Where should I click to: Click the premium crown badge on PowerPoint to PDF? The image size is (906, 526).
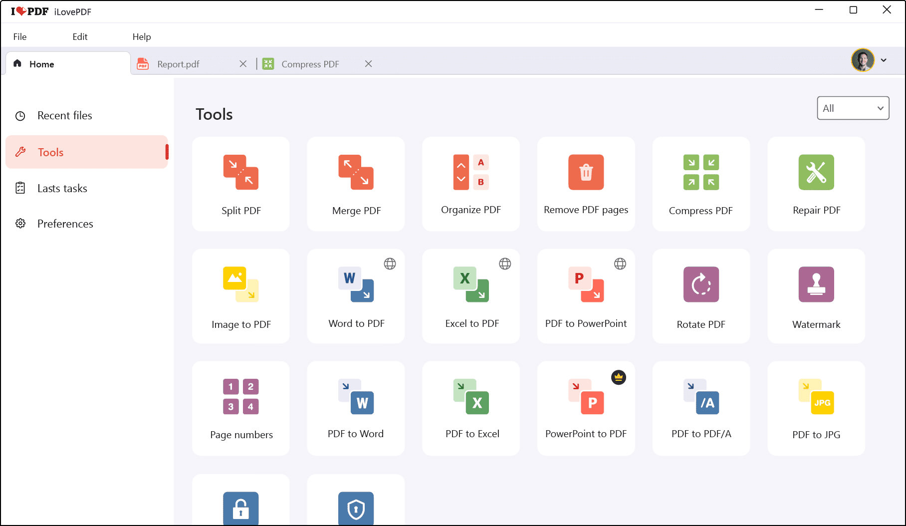click(x=619, y=377)
